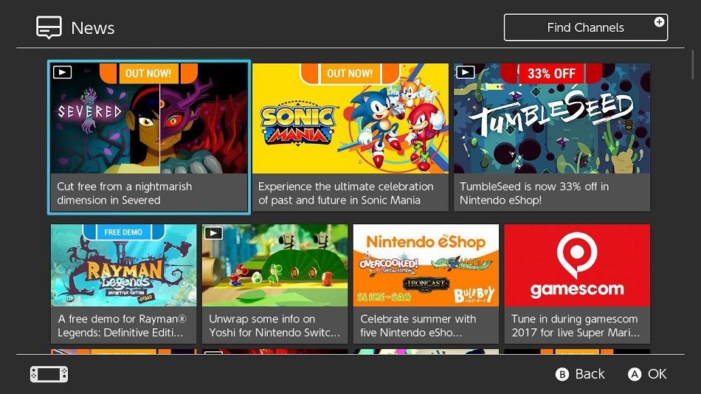
Task: Click the News speech-bubble icon
Action: 49,28
